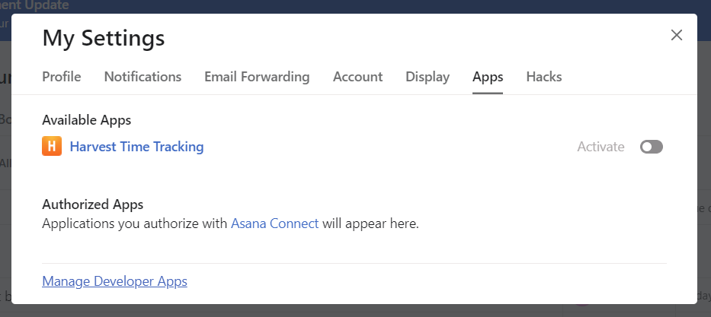Follow the Asana Connect link
Viewport: 711px width, 317px height.
tap(274, 224)
